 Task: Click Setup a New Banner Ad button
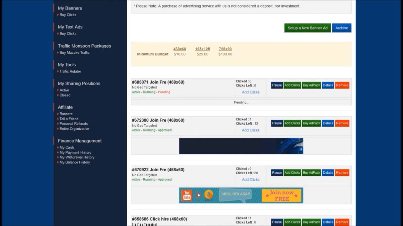tap(308, 28)
